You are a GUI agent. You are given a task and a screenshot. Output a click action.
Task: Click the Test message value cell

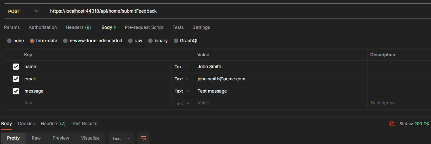point(281,91)
